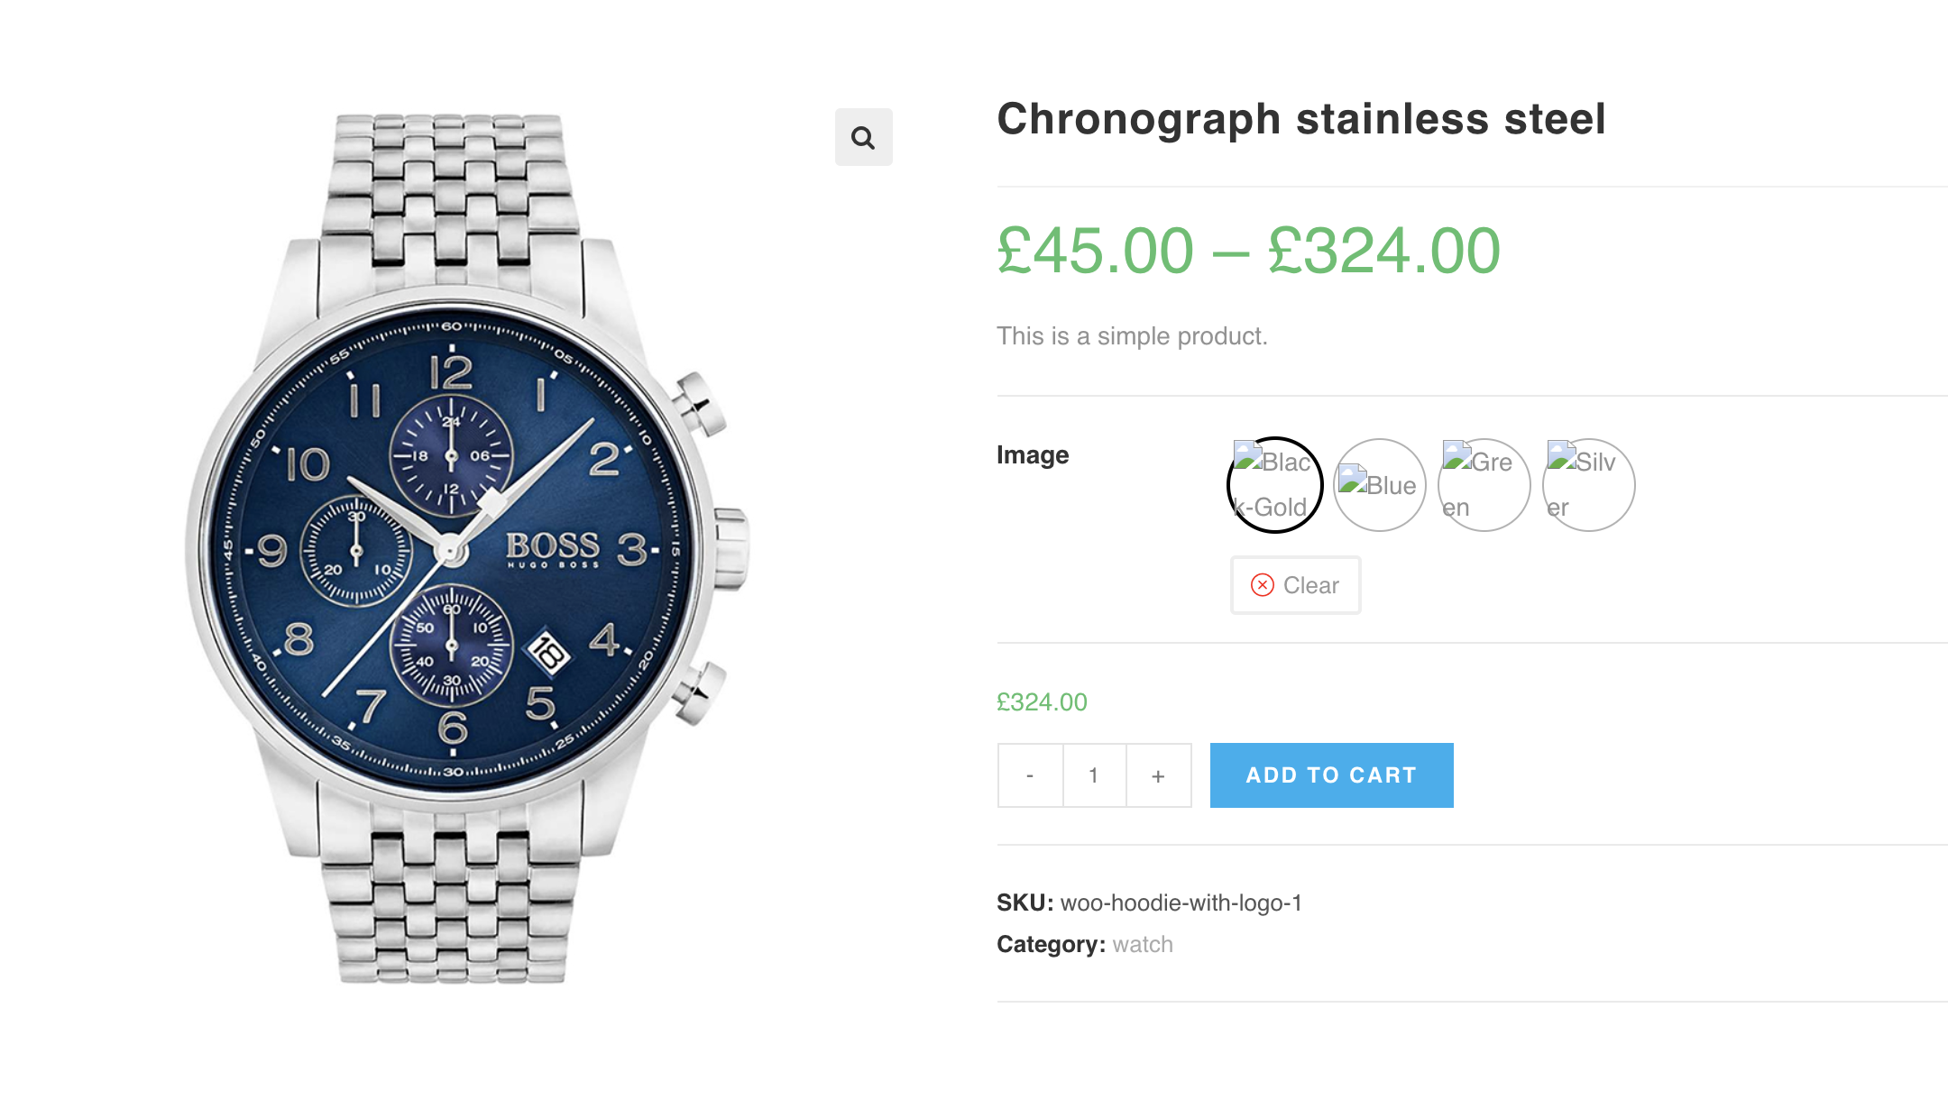The image size is (1948, 1118).
Task: Select the Silver image option
Action: point(1587,484)
